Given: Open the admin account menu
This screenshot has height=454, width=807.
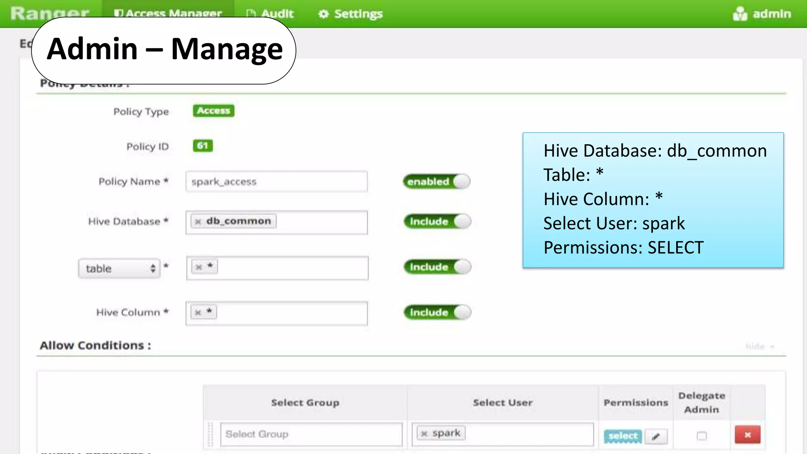Looking at the screenshot, I should tap(762, 14).
